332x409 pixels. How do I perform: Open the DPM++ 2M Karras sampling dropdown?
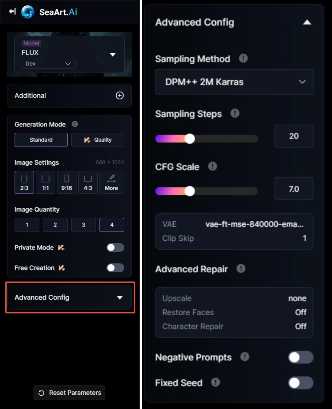coord(234,82)
